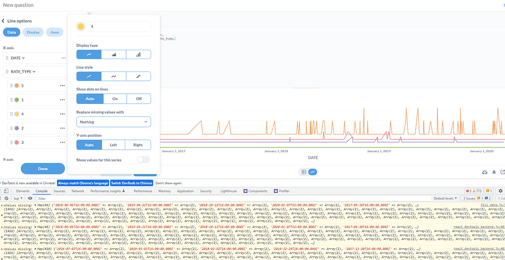
Task: Open the three-dot menu for series 5
Action: pyautogui.click(x=62, y=86)
